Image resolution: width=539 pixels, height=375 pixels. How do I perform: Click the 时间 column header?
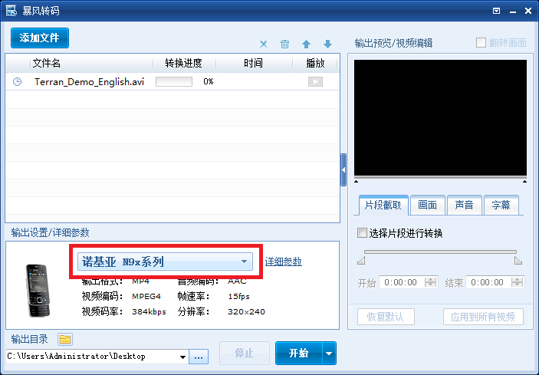coord(253,63)
